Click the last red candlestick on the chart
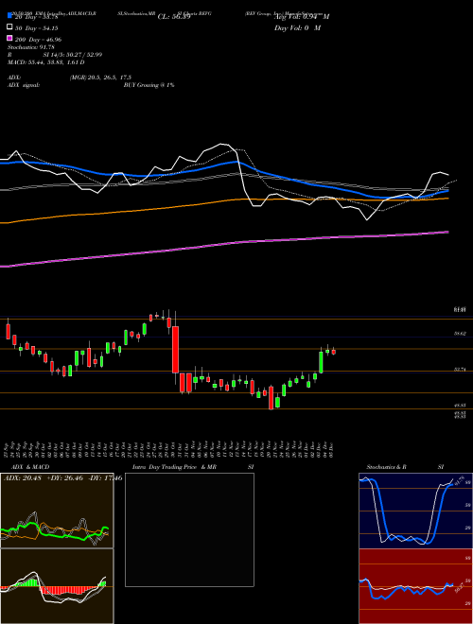Screen dimensions: 473x624 (334, 352)
